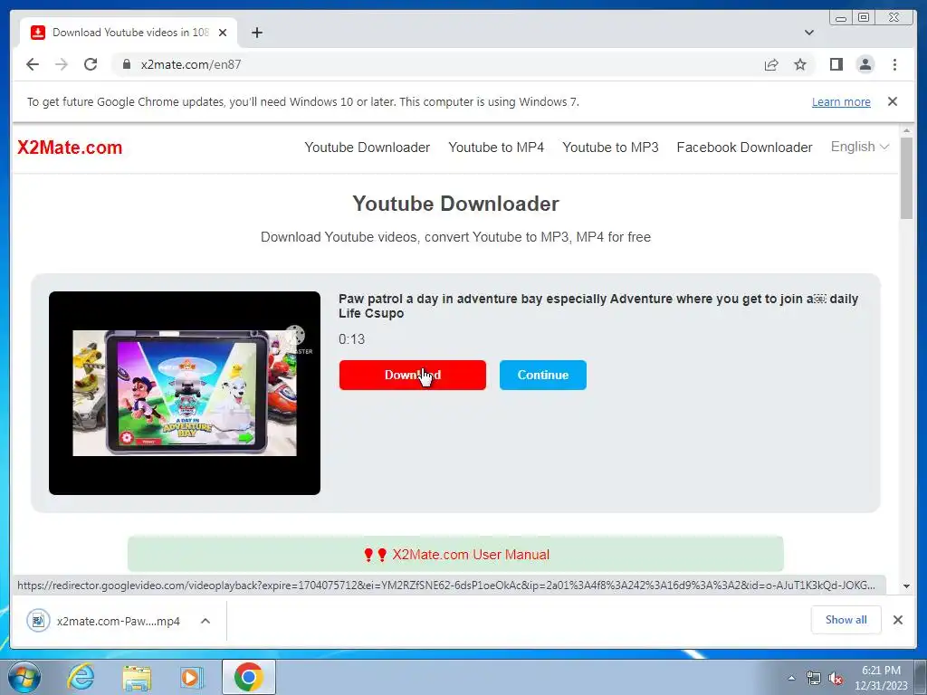This screenshot has height=695, width=927.
Task: Click the vertical page scrollbar thumb
Action: [x=906, y=177]
